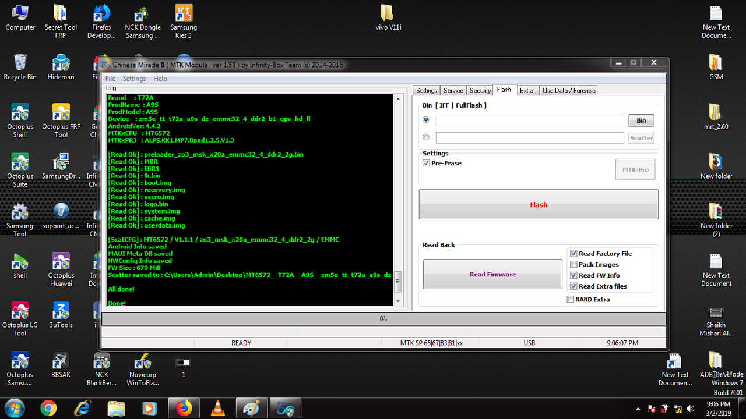Open the GSM folder on desktop
This screenshot has width=746, height=419.
click(716, 67)
